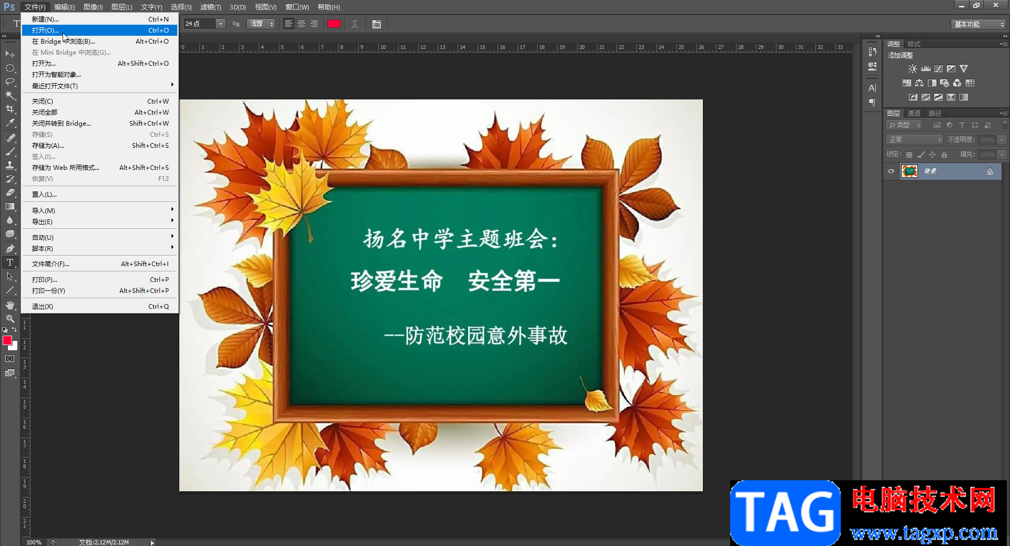This screenshot has height=546, width=1010.
Task: Select the Crop tool
Action: (10, 109)
